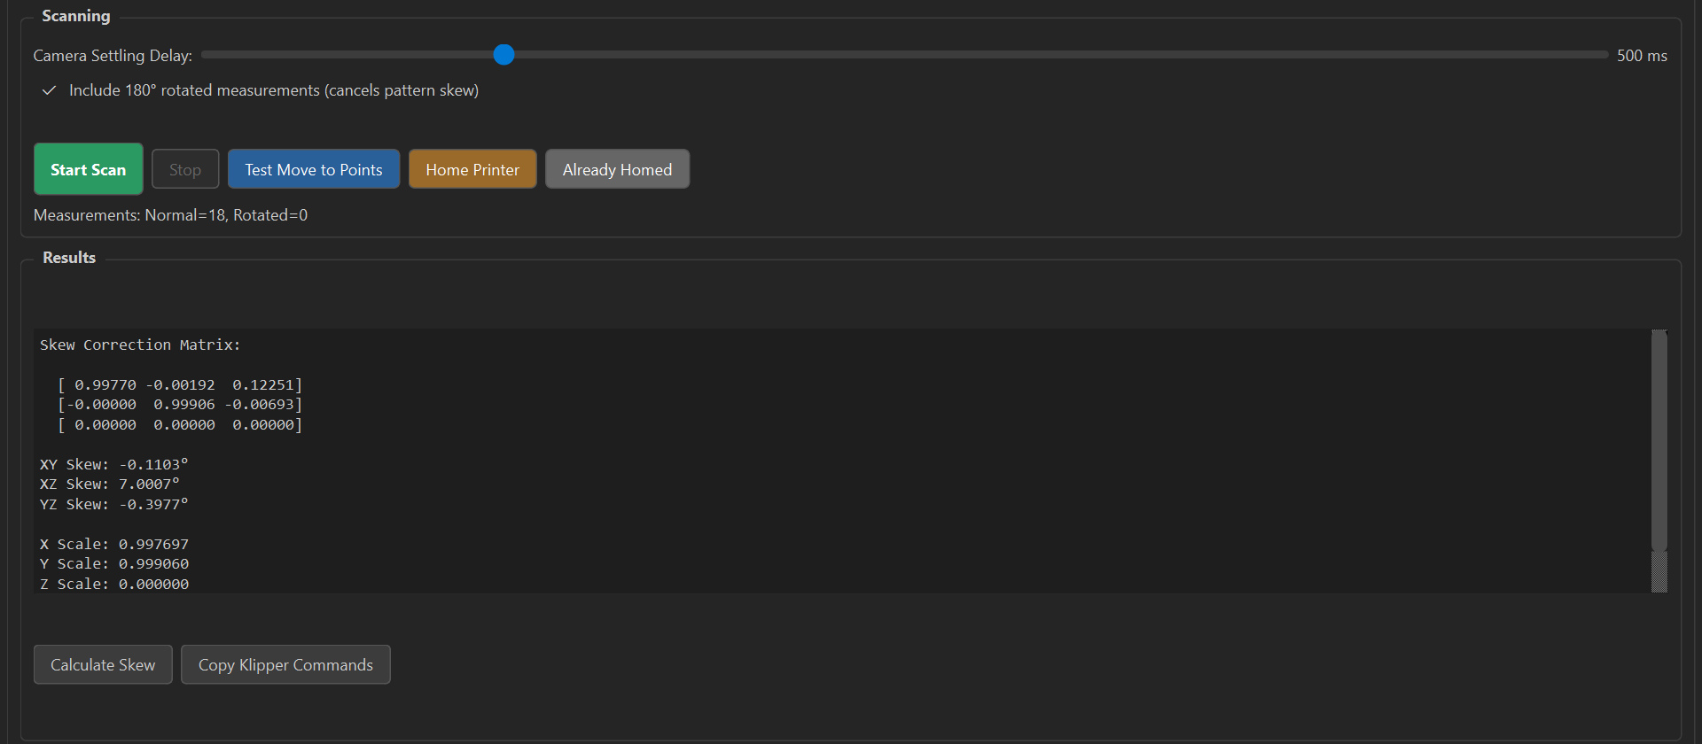Viewport: 1702px width, 744px height.
Task: Click the 'XZ Skew: 7.0007°' line
Action: (109, 484)
